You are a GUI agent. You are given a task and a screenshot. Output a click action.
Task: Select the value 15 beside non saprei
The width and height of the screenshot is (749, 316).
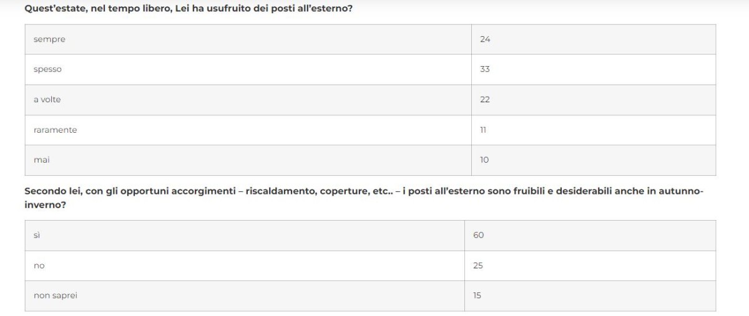[477, 295]
